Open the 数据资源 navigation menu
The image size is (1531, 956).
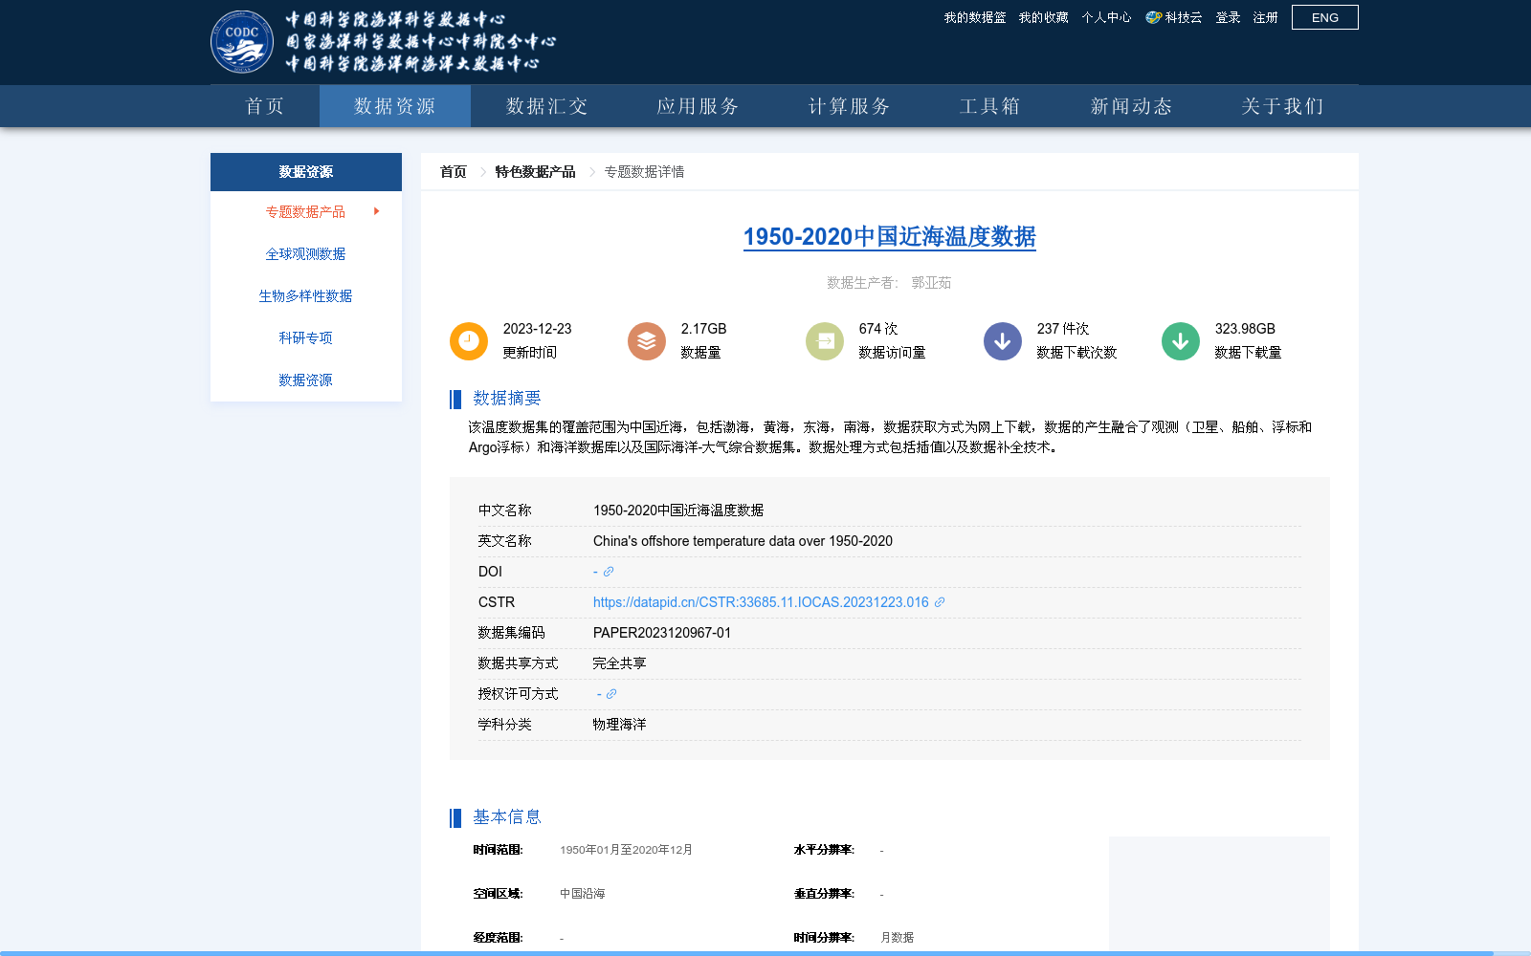click(394, 106)
